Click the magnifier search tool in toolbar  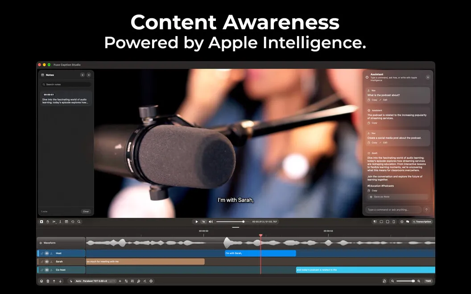[x=79, y=222]
